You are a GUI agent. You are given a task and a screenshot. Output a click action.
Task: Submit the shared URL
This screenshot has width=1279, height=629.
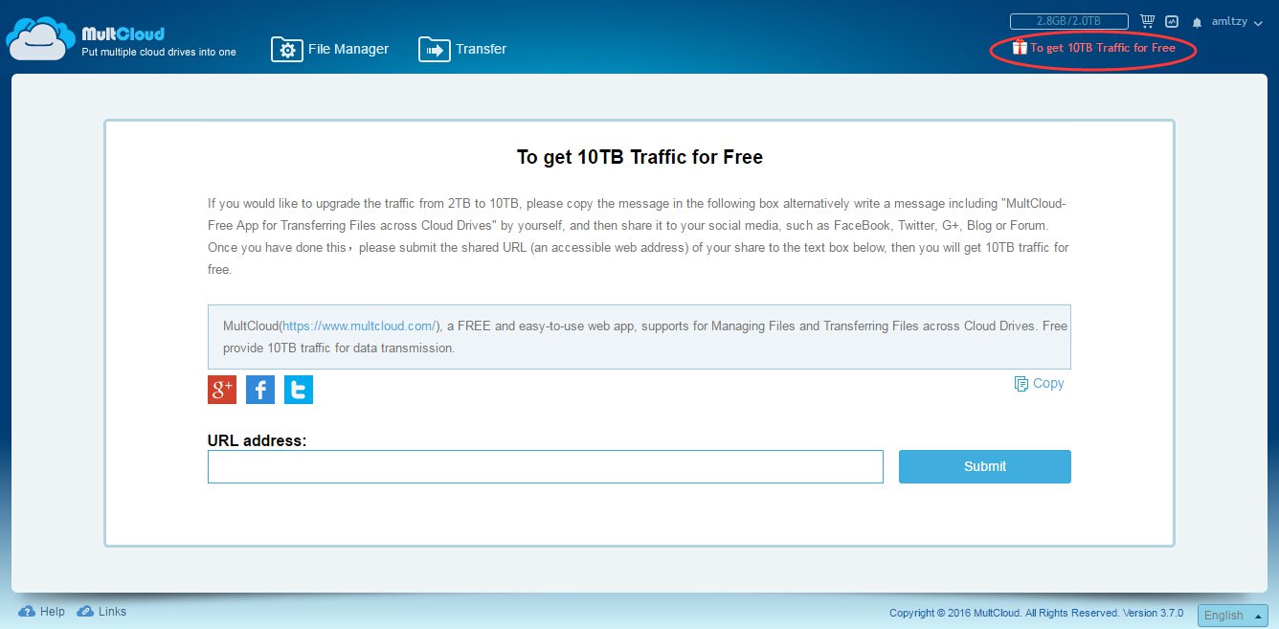(x=985, y=466)
